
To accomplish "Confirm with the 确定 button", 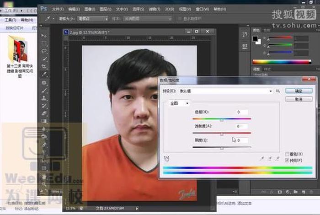I will pos(299,91).
